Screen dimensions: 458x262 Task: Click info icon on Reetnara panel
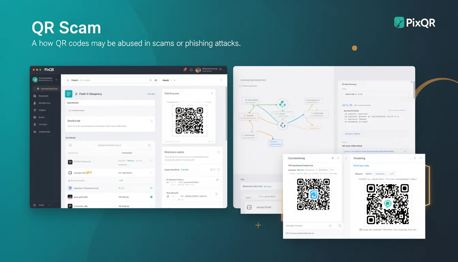coord(218,152)
